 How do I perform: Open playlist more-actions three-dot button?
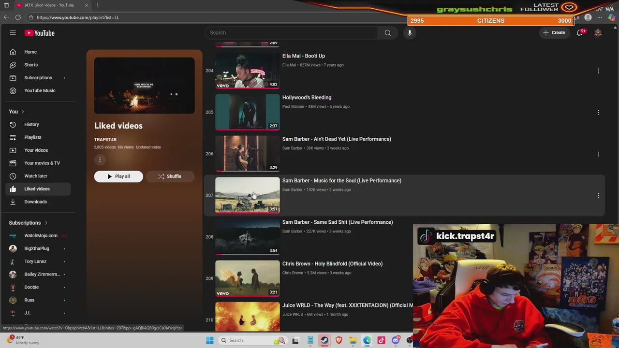(100, 160)
